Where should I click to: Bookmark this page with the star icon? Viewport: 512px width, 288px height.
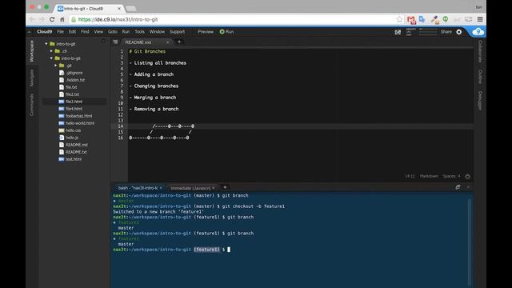tap(399, 19)
